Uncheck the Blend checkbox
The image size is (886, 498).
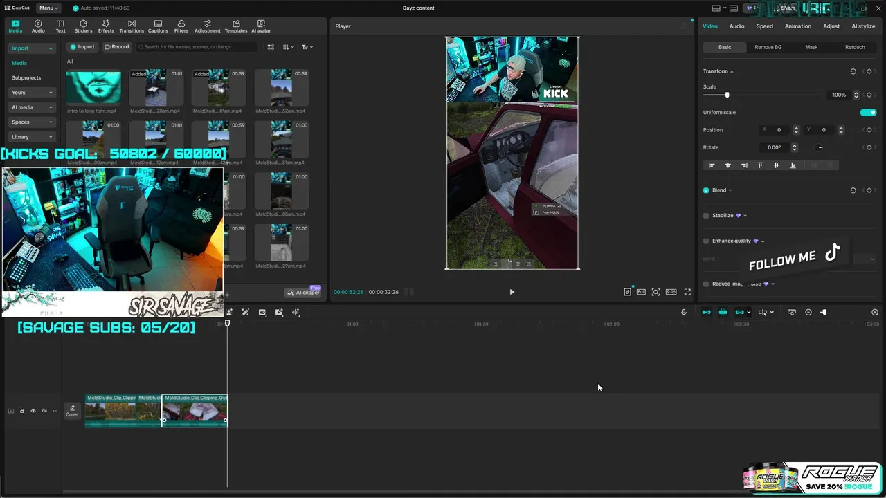pyautogui.click(x=706, y=190)
